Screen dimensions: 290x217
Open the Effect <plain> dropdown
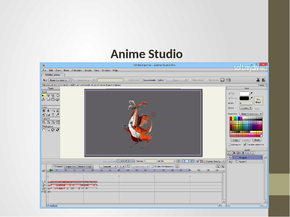246,108
